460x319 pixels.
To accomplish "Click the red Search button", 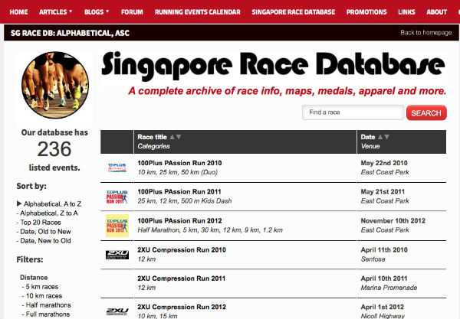I will [426, 113].
